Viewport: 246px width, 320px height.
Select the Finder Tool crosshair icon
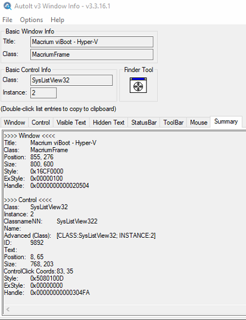click(138, 85)
